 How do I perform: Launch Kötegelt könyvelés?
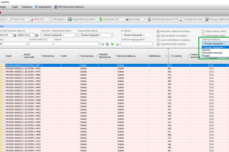tap(191, 19)
